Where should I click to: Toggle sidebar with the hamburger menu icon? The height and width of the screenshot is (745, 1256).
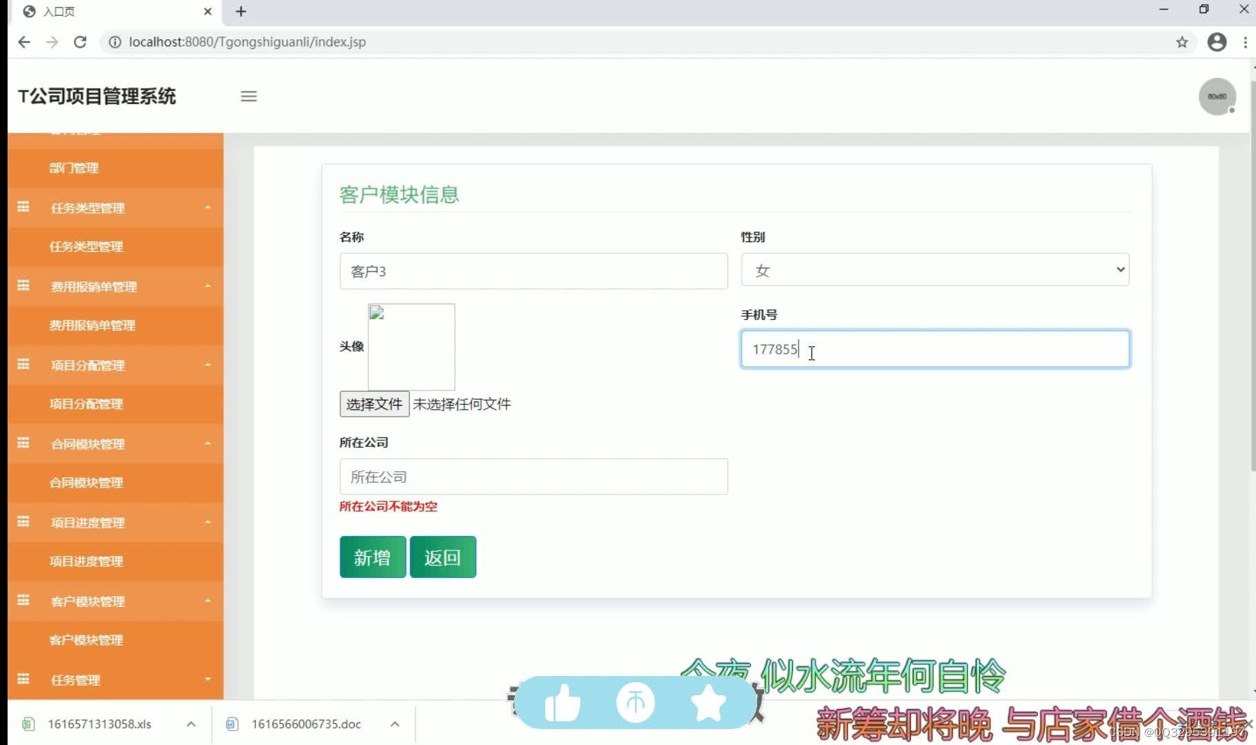[248, 97]
